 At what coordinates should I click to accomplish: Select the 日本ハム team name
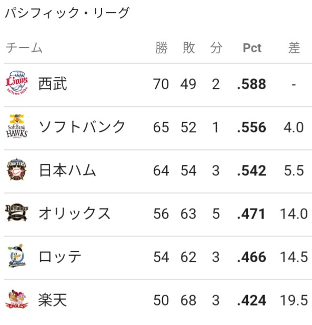click(67, 170)
